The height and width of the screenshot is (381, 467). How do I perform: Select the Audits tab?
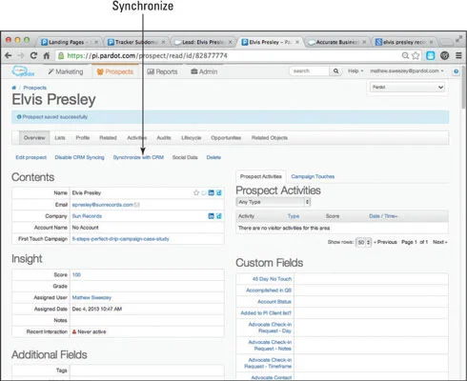[x=164, y=138]
